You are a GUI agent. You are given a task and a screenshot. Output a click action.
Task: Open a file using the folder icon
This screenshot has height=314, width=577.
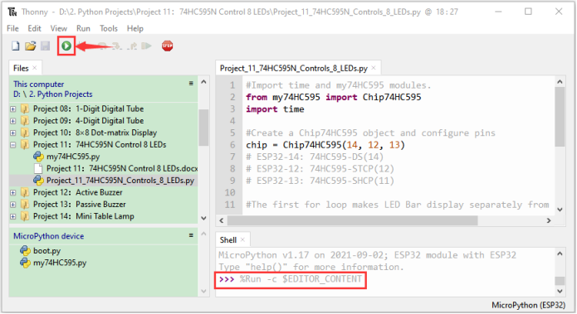pyautogui.click(x=31, y=46)
